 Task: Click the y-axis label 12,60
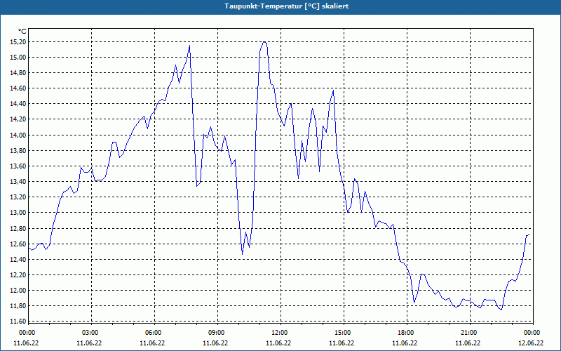pos(18,244)
